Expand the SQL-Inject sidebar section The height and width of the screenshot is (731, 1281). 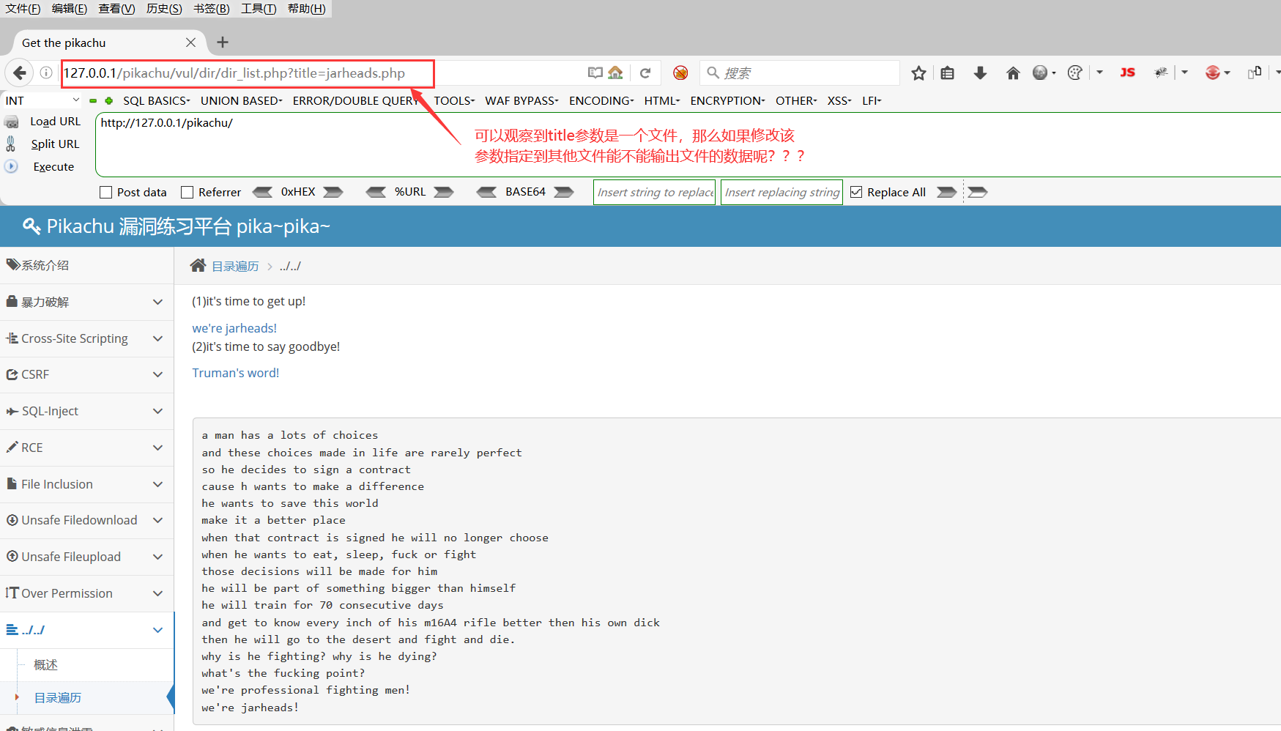(86, 411)
